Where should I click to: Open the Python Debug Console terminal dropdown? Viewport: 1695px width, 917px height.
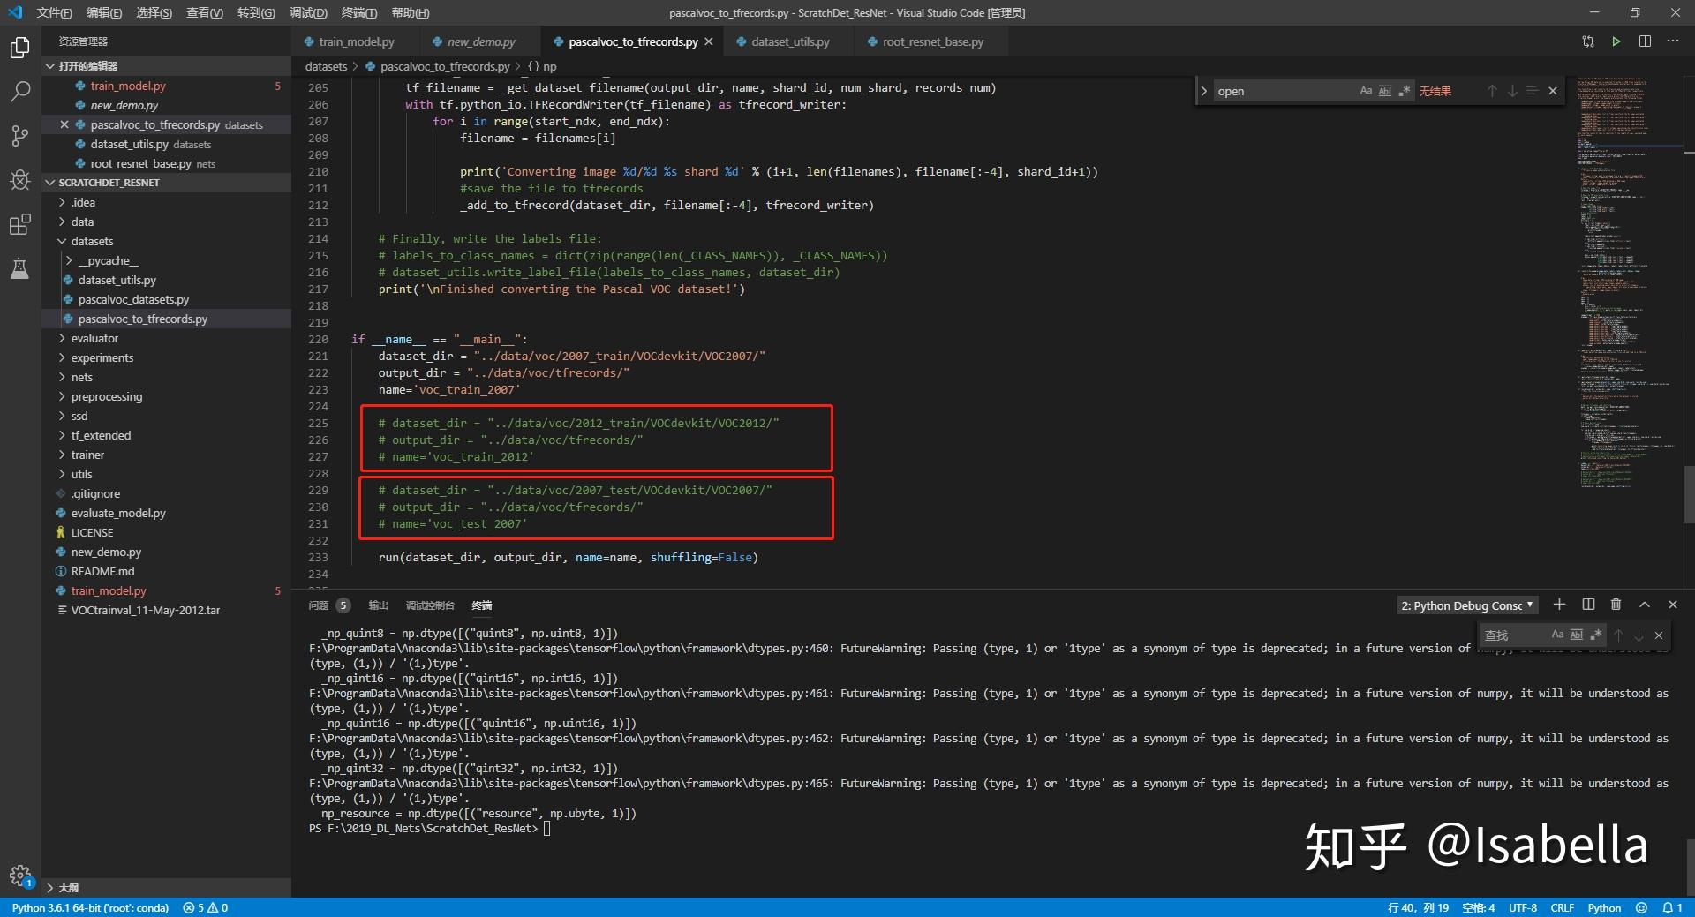pos(1466,605)
